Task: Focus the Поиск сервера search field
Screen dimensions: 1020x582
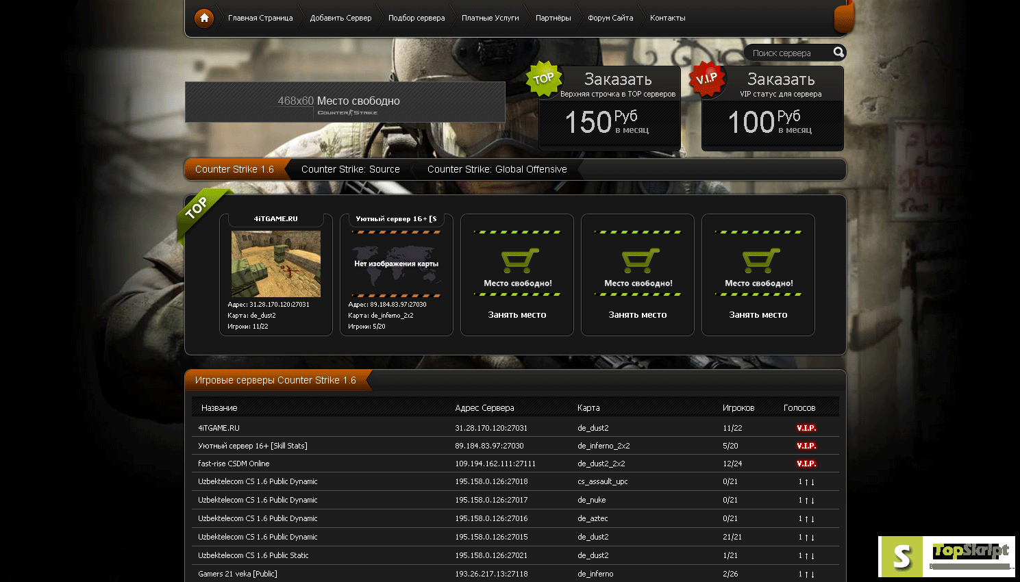Action: (x=789, y=53)
